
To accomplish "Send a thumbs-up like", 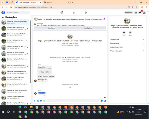I will tap(105, 101).
